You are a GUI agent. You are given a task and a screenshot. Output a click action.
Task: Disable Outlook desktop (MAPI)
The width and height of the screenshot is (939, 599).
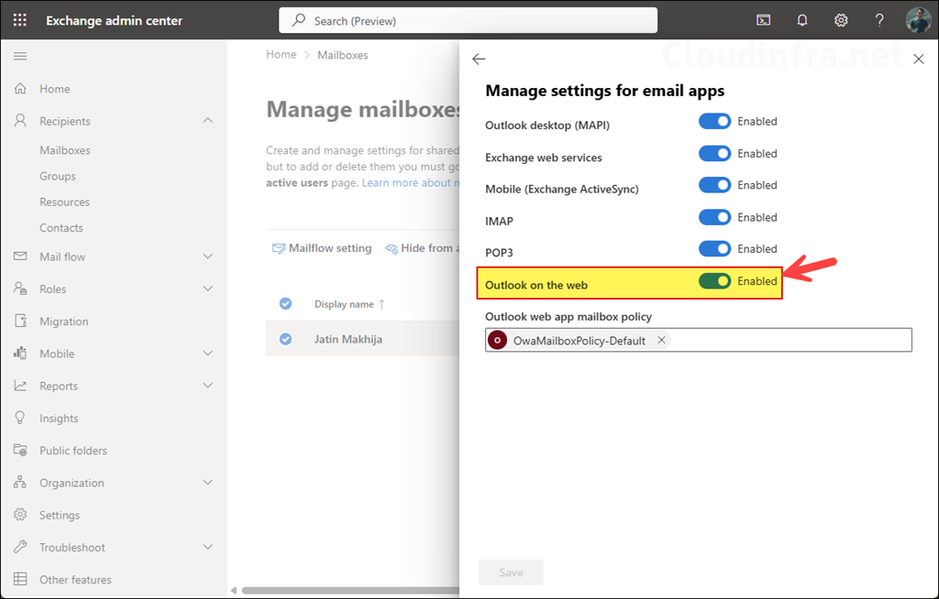pyautogui.click(x=714, y=121)
